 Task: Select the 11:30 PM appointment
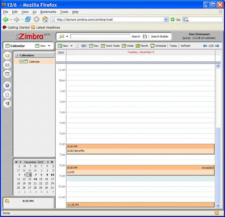click(x=141, y=205)
